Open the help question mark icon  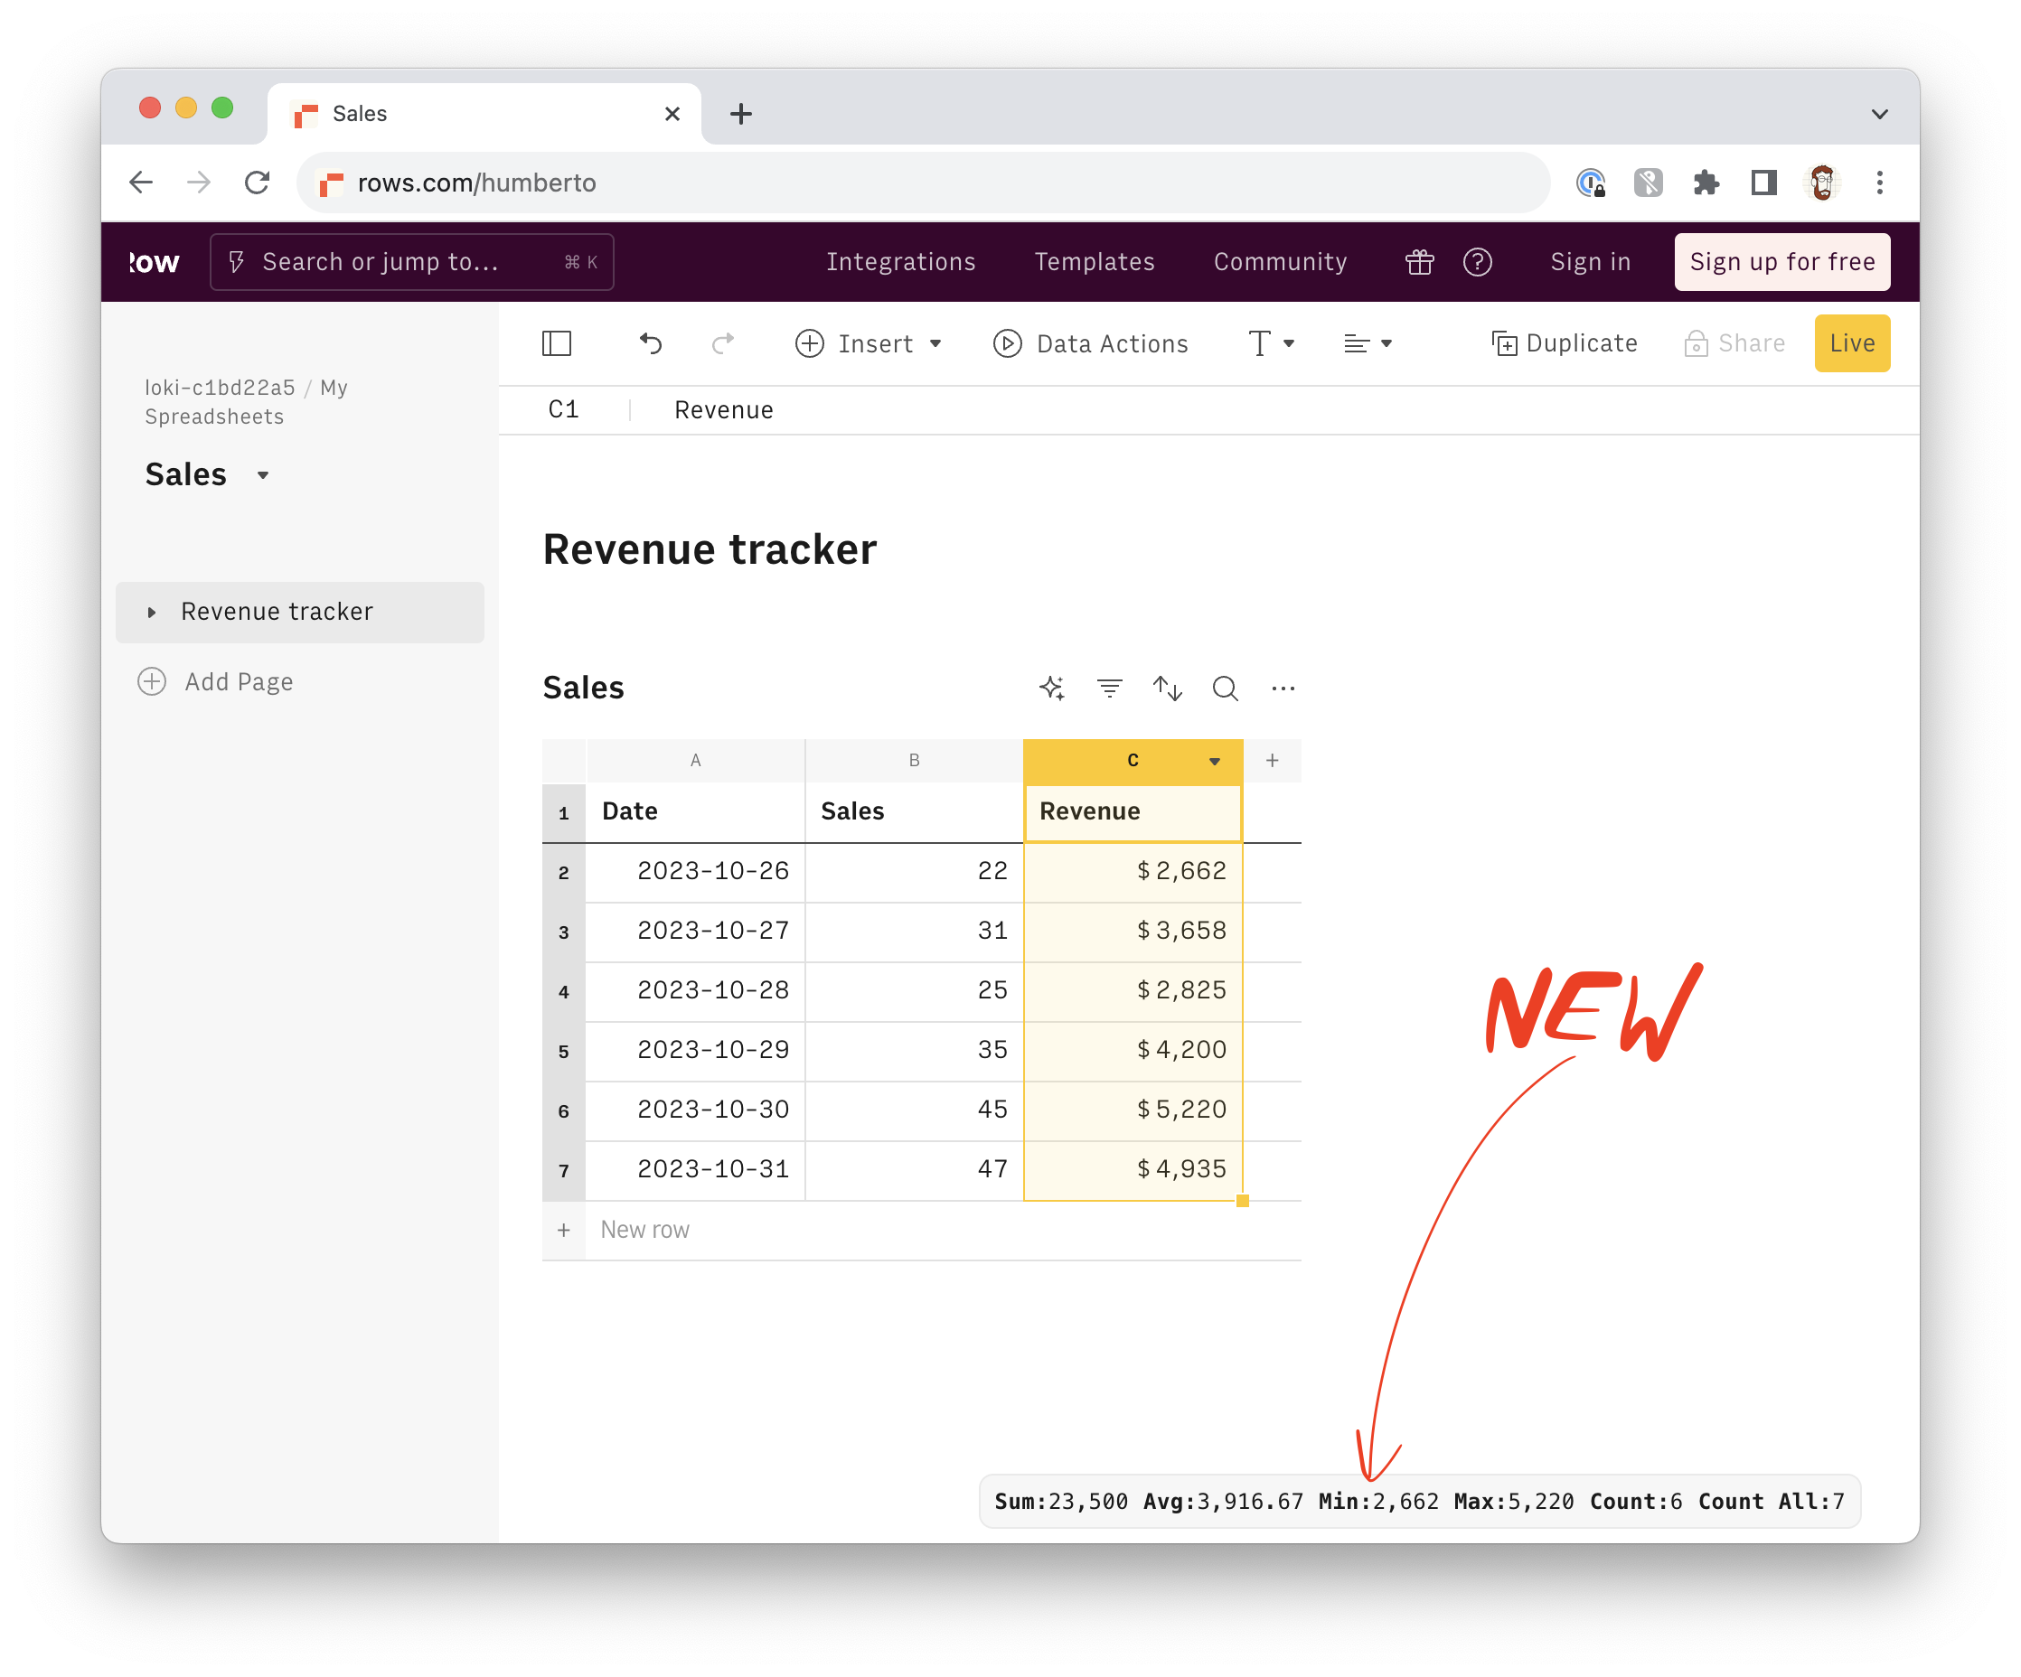click(x=1477, y=262)
